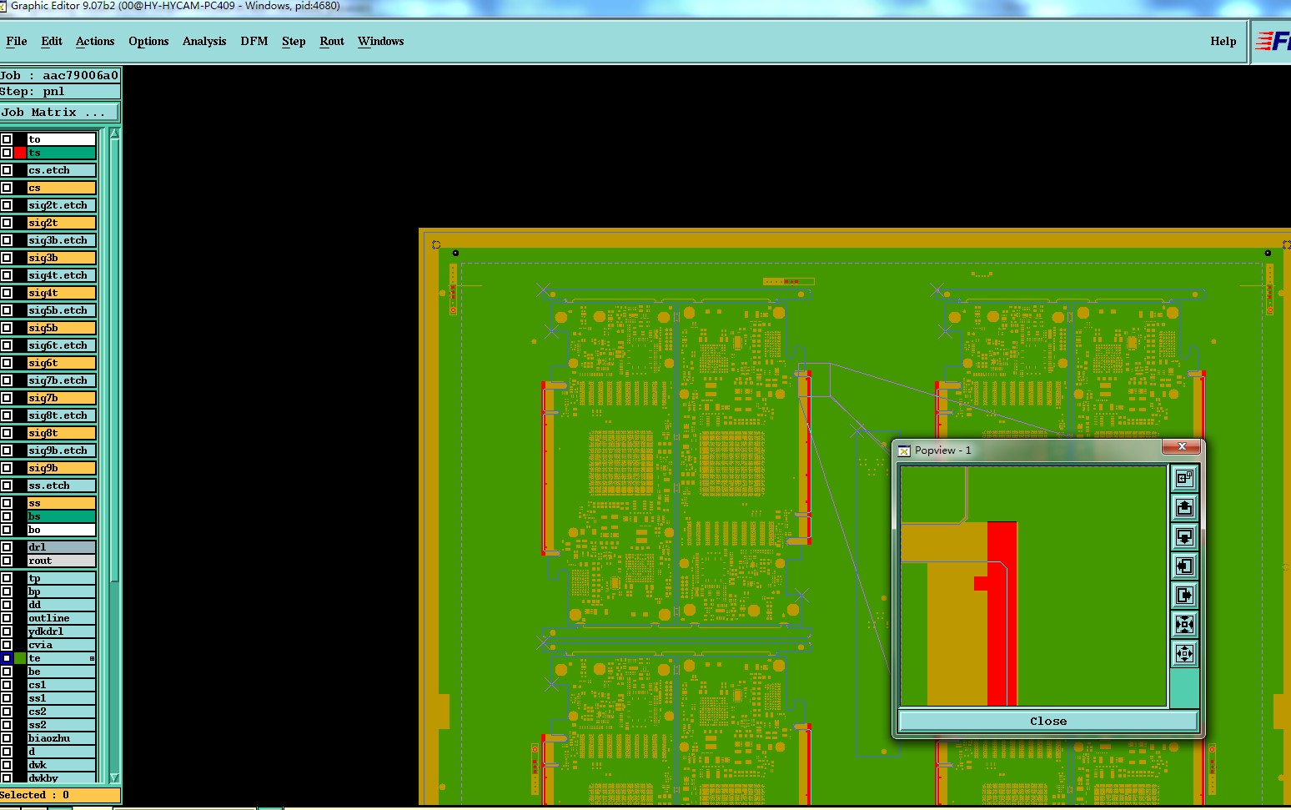Pan the Popview down with arrow icon
The height and width of the screenshot is (810, 1291).
1184,536
